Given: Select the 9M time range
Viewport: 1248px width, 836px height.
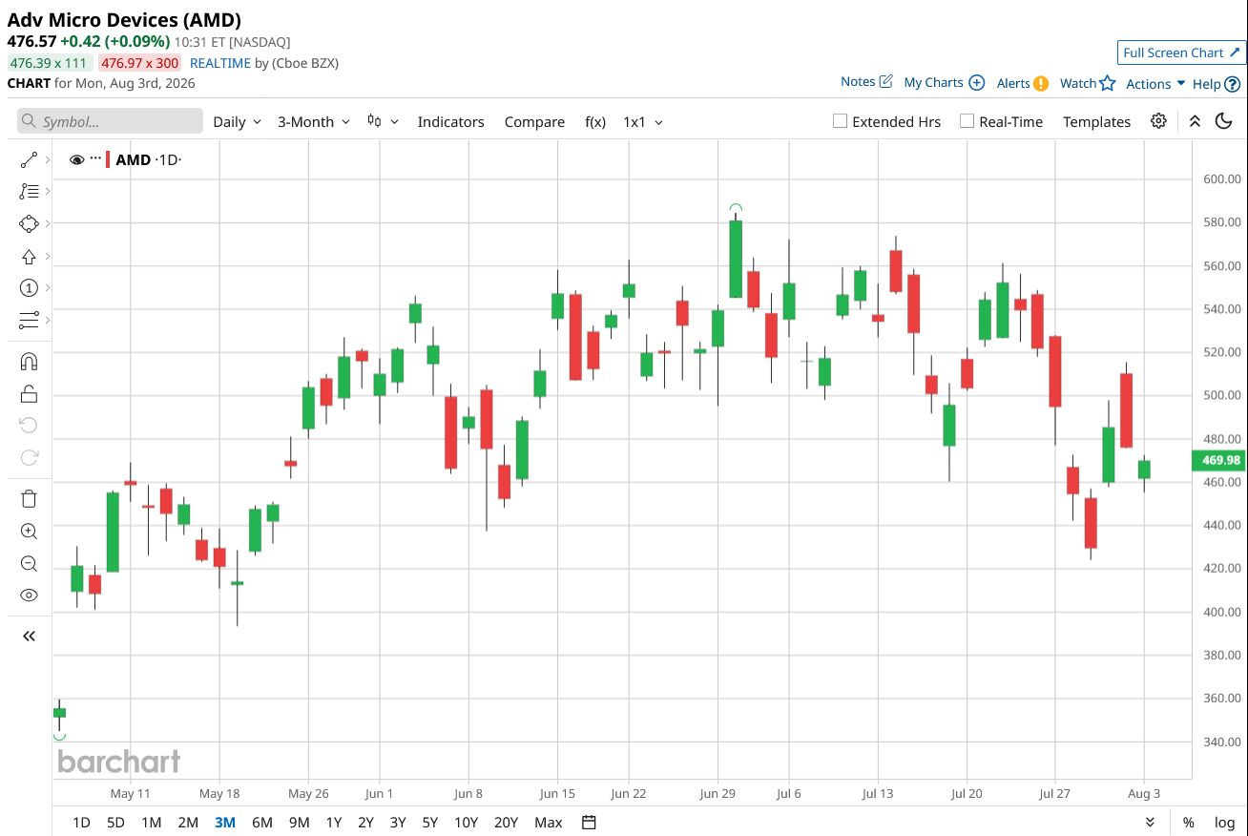Looking at the screenshot, I should click(299, 823).
